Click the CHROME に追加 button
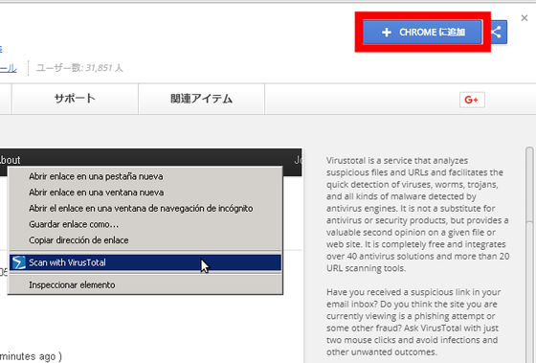 [422, 33]
